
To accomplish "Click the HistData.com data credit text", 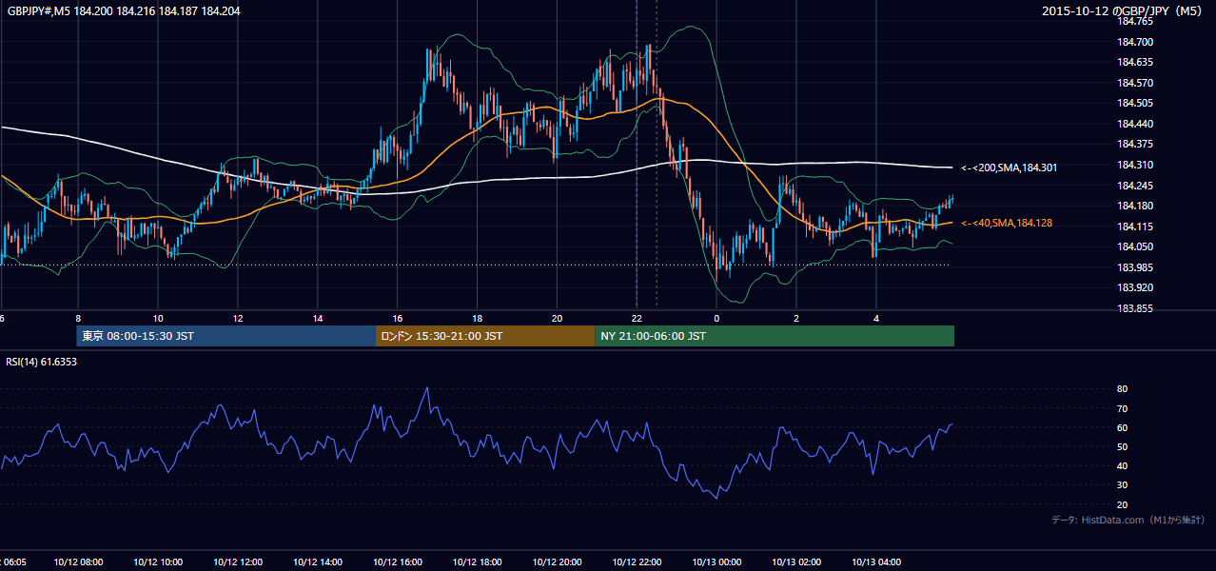I will tap(1128, 520).
